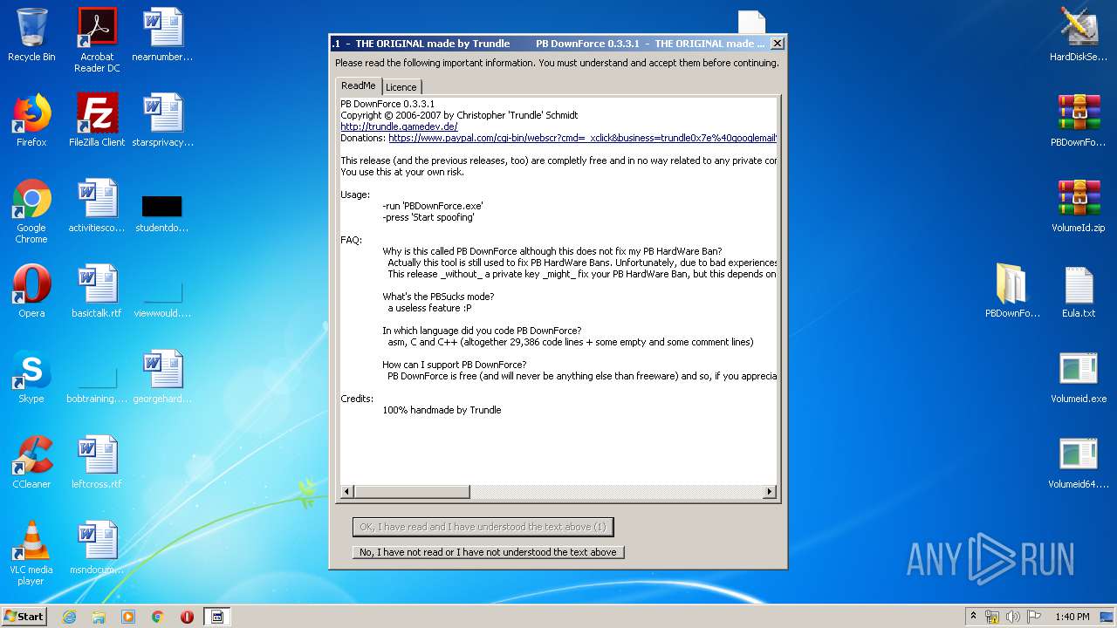The image size is (1117, 628).
Task: Open Windows Explorer taskbar icon
Action: point(99,617)
